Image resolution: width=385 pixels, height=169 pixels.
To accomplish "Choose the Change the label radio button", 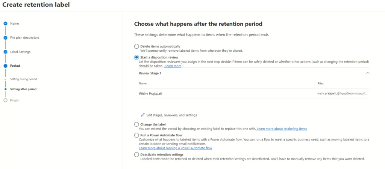I will pyautogui.click(x=136, y=124).
